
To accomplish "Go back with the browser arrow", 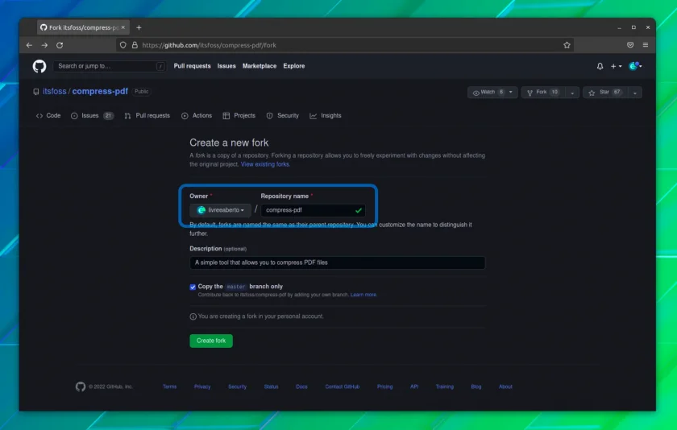I will 29,45.
